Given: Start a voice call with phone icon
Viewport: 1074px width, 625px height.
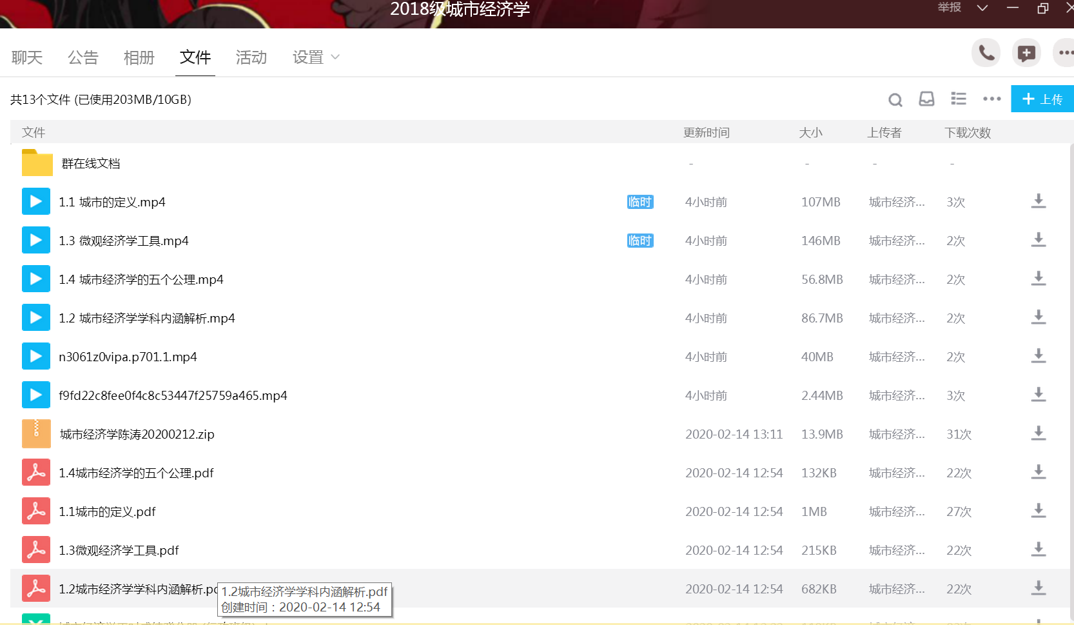Looking at the screenshot, I should coord(986,53).
